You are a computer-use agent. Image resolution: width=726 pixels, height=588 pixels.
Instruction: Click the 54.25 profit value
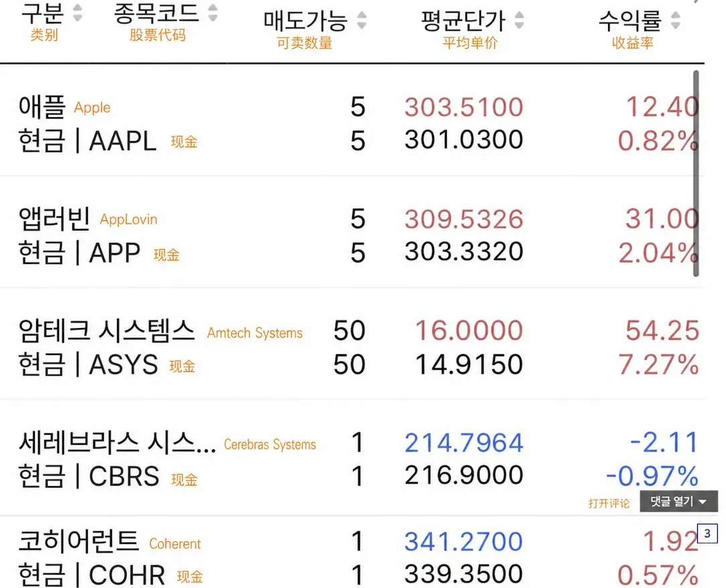pos(662,331)
